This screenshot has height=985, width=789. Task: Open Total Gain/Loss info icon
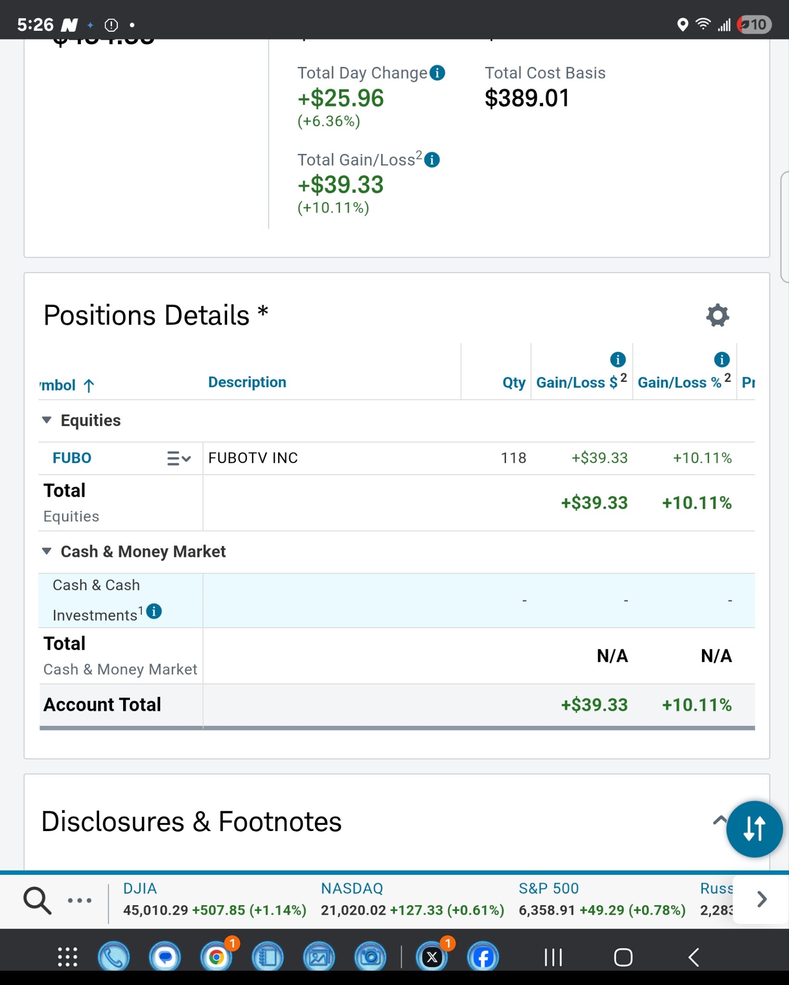click(x=432, y=160)
